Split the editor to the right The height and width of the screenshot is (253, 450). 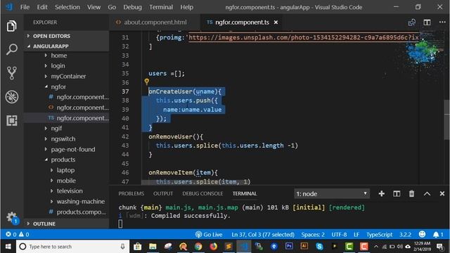427,22
